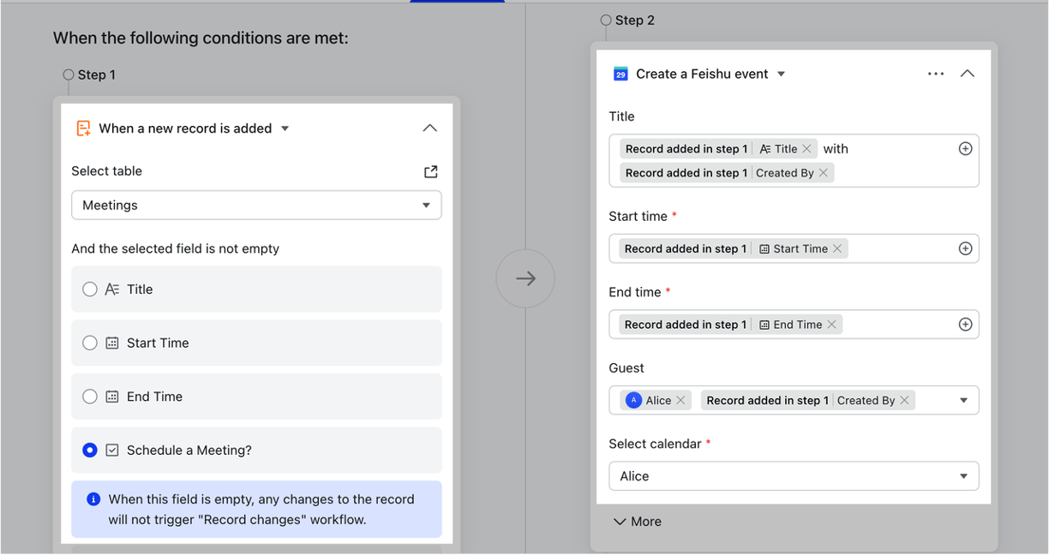Open the Guest field dropdown arrow
1049x555 pixels.
point(963,401)
